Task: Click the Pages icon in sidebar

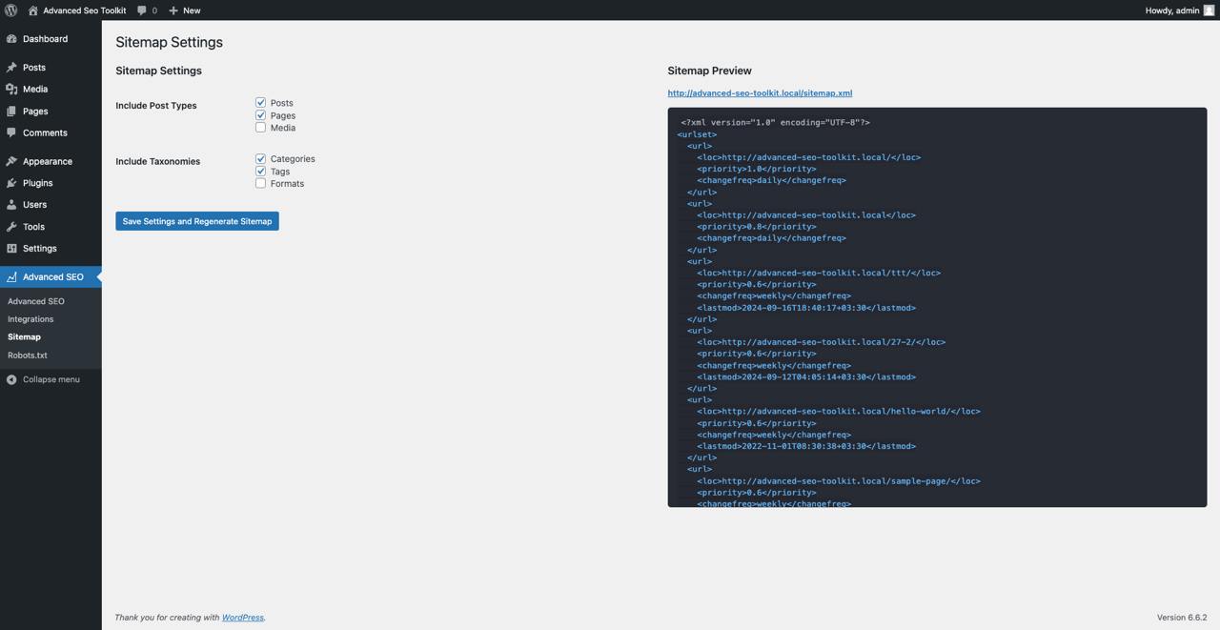Action: coord(11,112)
